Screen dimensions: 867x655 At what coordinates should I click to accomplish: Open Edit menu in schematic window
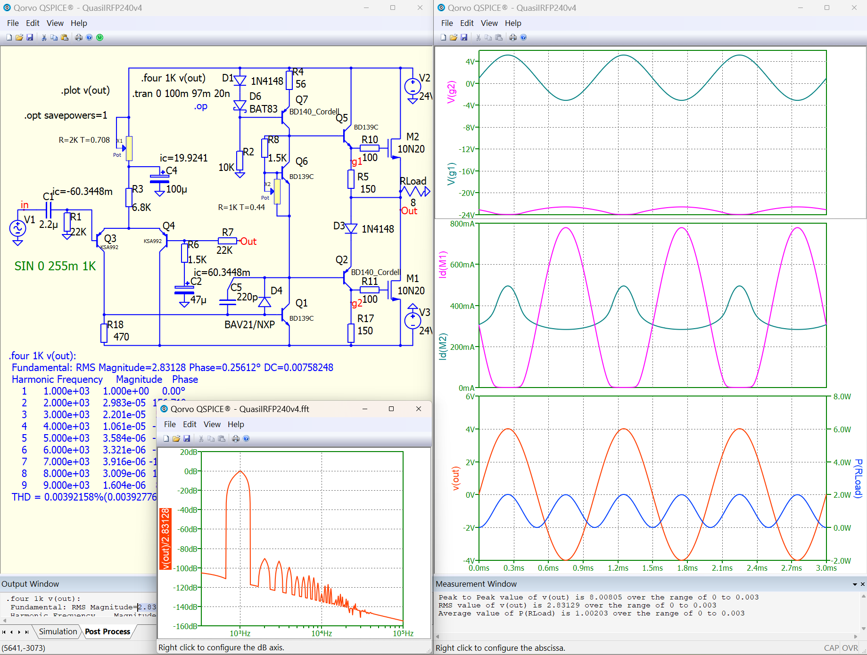click(33, 23)
